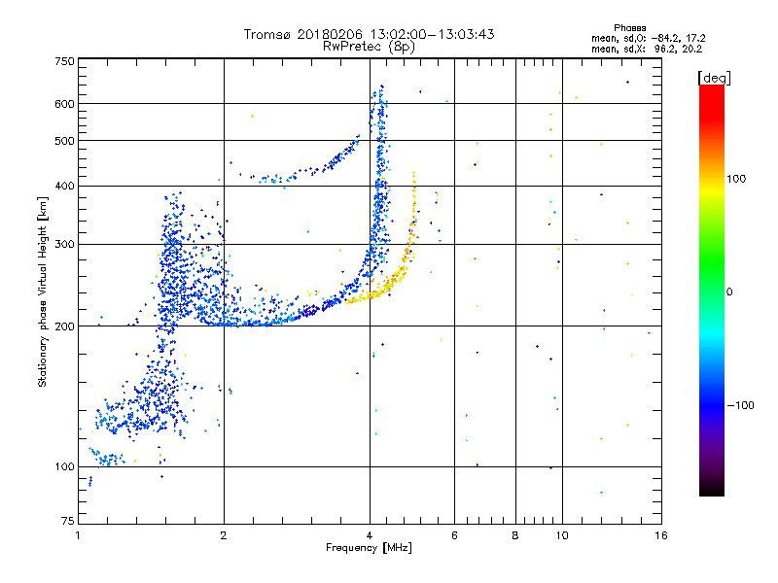Click the '100' height axis tick label
The height and width of the screenshot is (583, 778).
(65, 466)
